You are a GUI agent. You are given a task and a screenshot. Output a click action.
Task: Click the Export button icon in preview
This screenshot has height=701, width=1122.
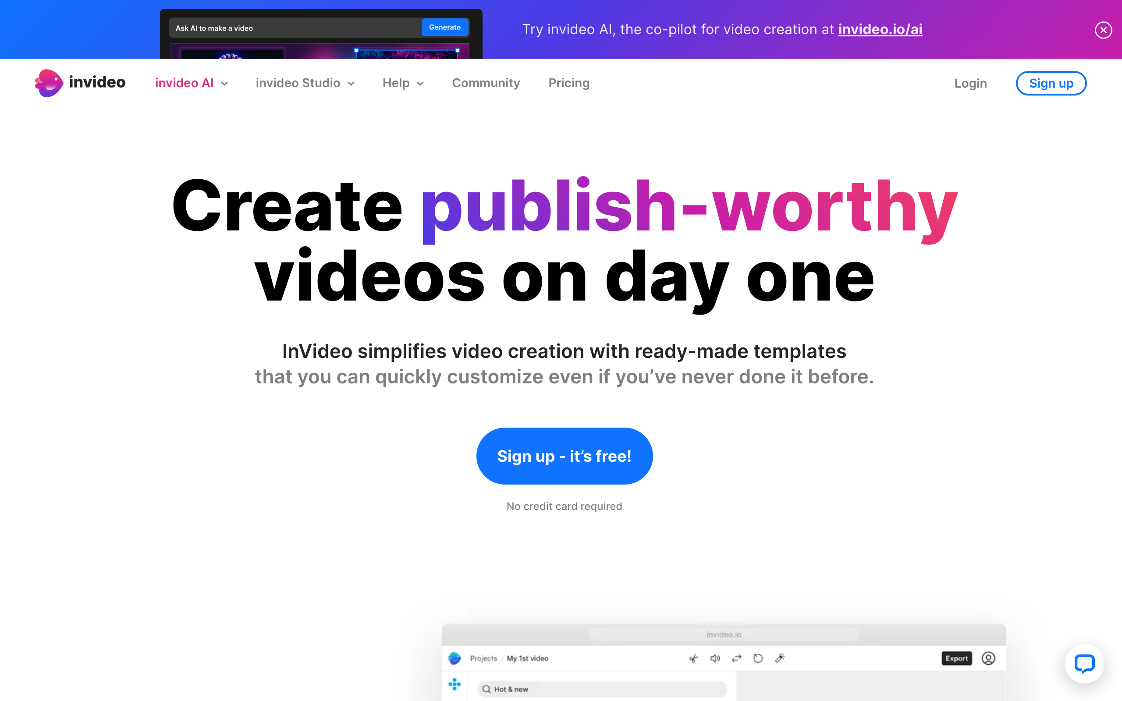pyautogui.click(x=956, y=659)
